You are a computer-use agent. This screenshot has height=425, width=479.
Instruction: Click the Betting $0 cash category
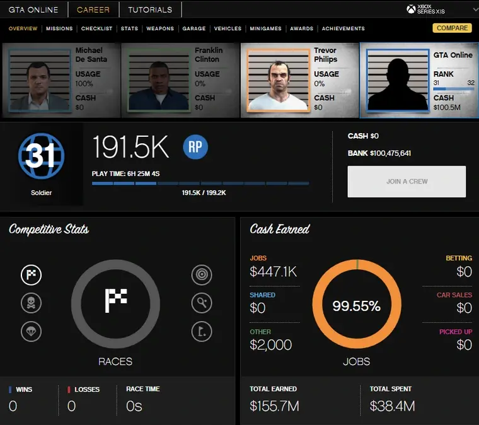tap(459, 267)
